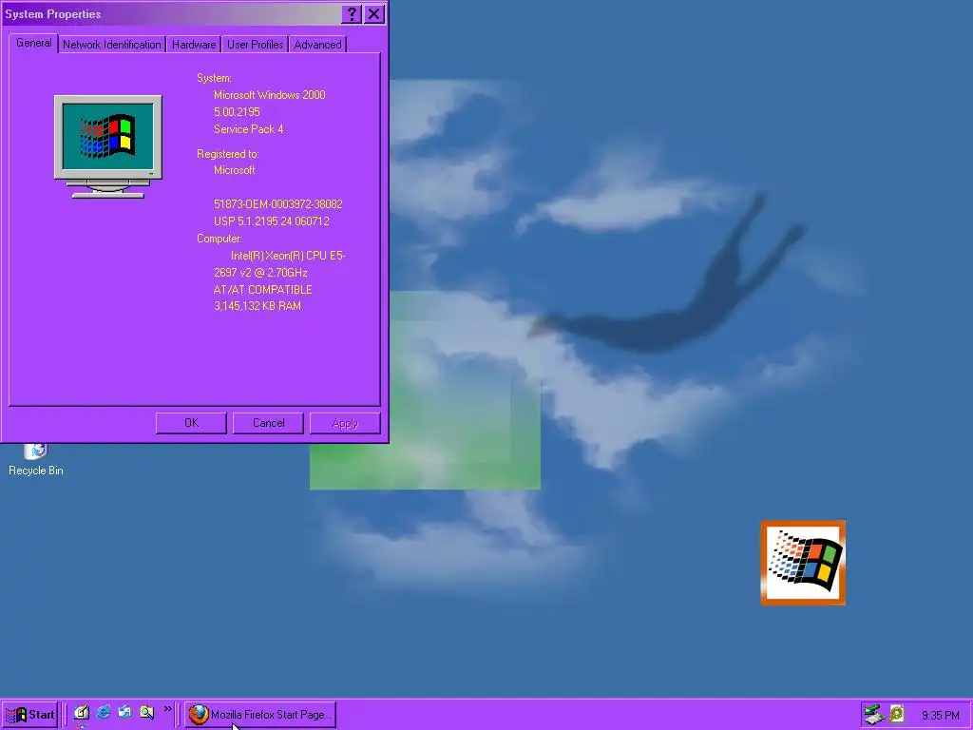Image resolution: width=973 pixels, height=730 pixels.
Task: Open the Start menu
Action: pos(29,715)
